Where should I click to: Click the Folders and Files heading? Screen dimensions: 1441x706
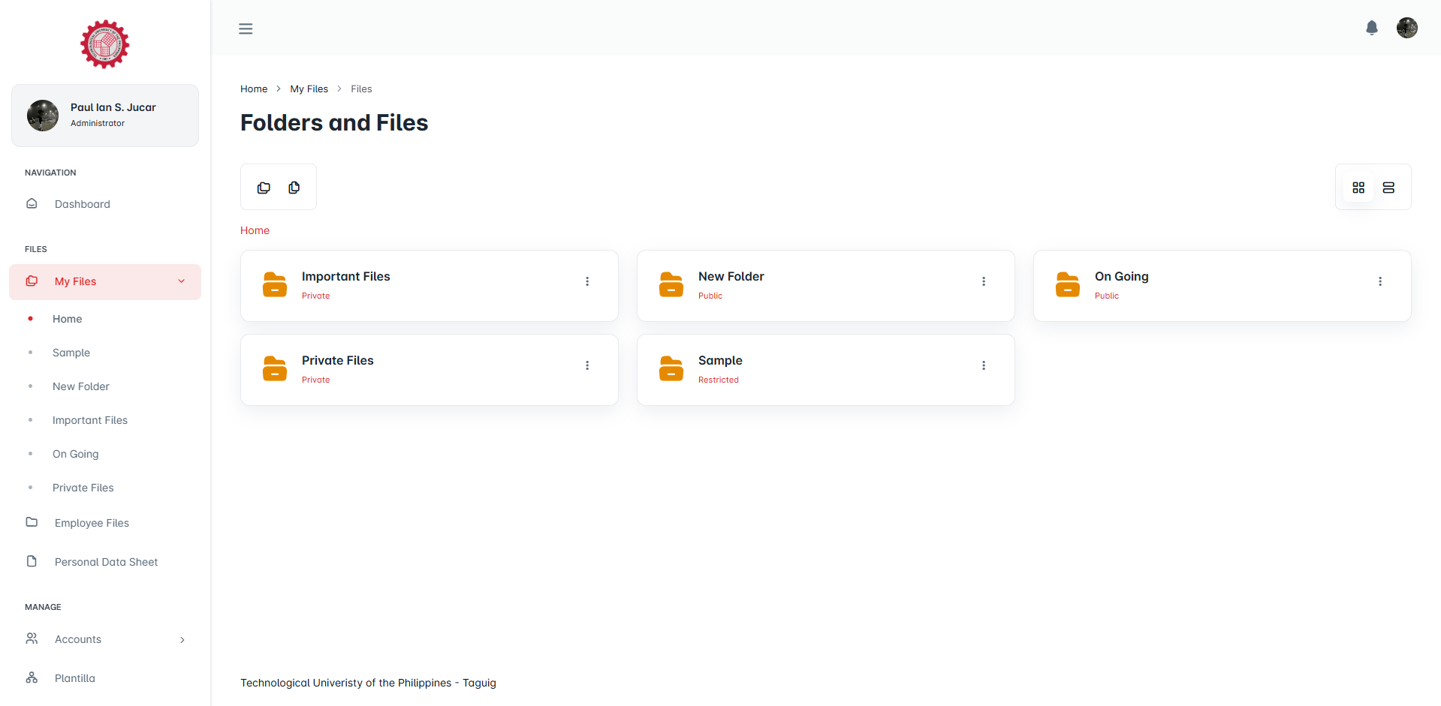(334, 122)
